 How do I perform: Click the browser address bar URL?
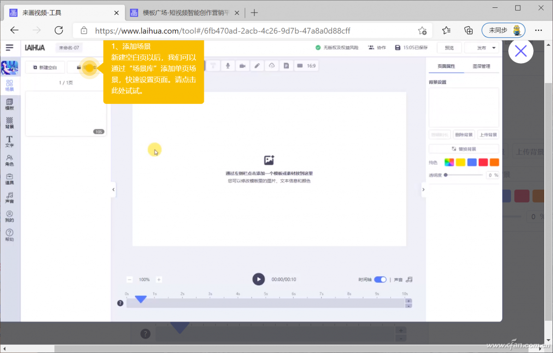tap(223, 31)
